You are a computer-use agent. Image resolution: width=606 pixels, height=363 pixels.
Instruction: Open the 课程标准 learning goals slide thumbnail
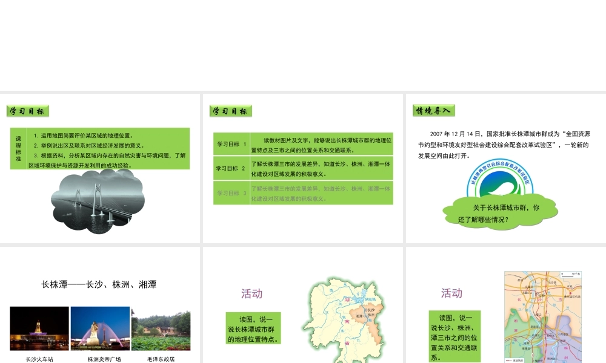coord(100,169)
